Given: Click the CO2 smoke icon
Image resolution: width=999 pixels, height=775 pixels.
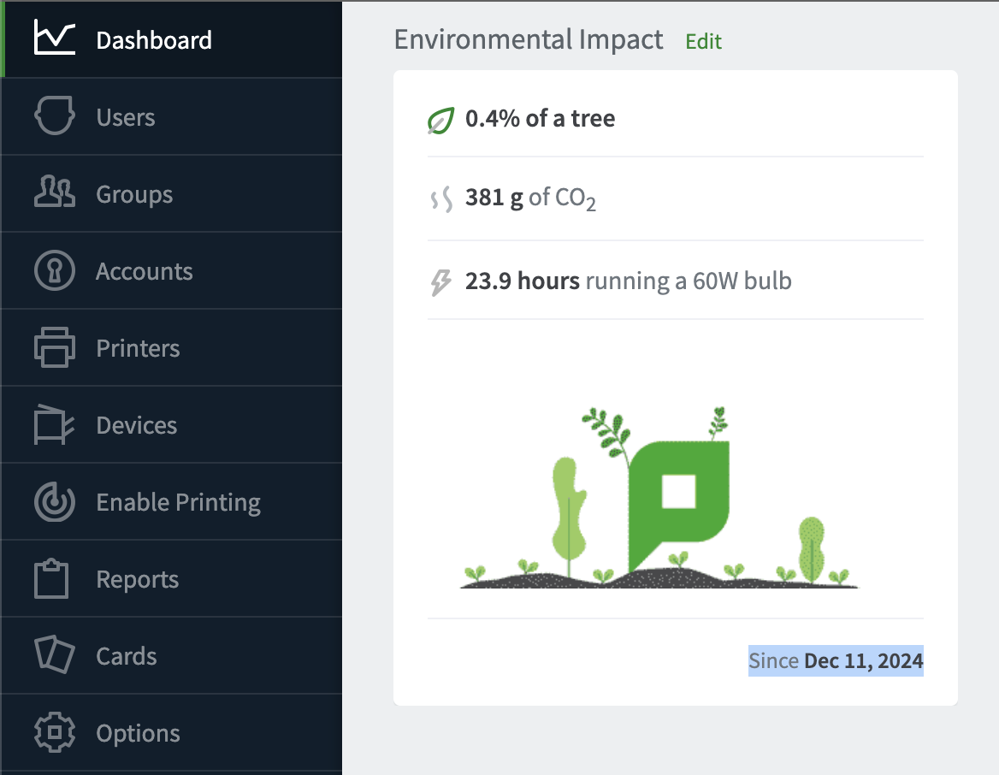Looking at the screenshot, I should [440, 200].
